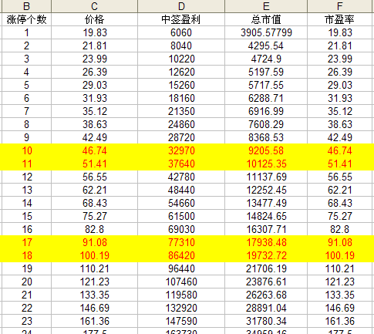This screenshot has width=374, height=334.
Task: Select cell 3905.57799 in 总市值 column
Action: point(266,32)
